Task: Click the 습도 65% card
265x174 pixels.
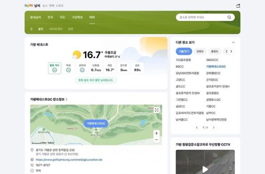Action: pyautogui.click(x=137, y=68)
